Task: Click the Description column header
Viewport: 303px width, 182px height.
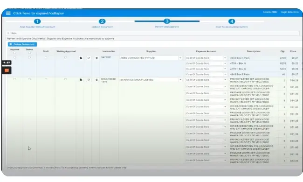Action: pos(254,51)
